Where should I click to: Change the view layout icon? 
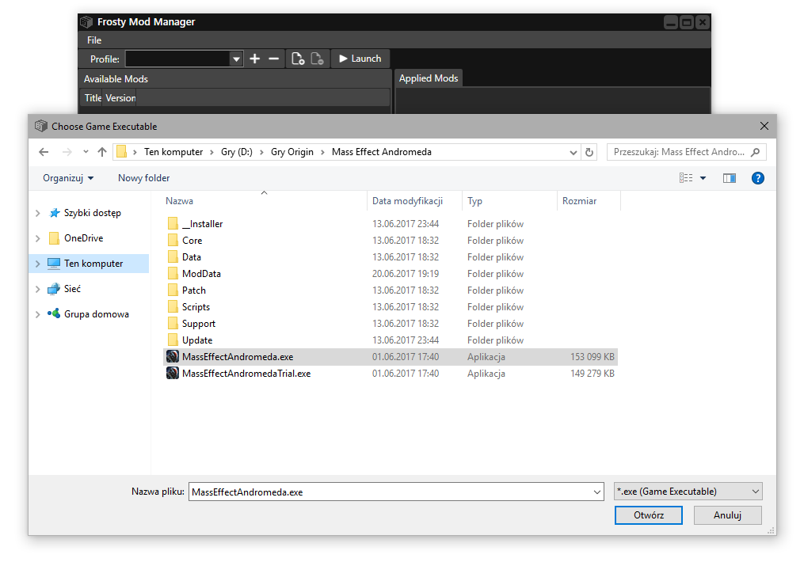[x=686, y=178]
